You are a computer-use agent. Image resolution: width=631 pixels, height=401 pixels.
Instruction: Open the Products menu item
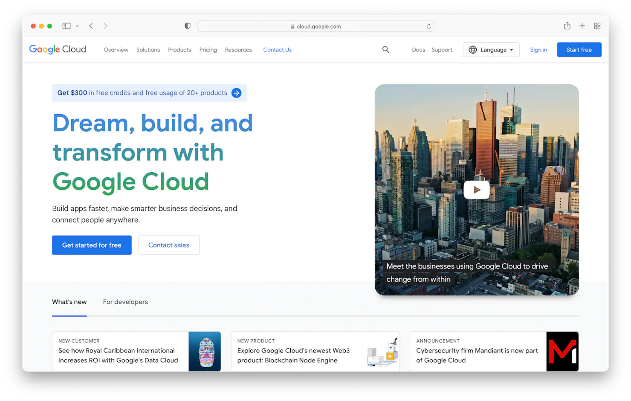(179, 50)
